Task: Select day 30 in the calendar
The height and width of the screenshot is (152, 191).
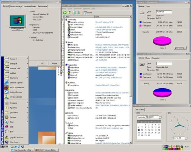Action: pos(149,135)
